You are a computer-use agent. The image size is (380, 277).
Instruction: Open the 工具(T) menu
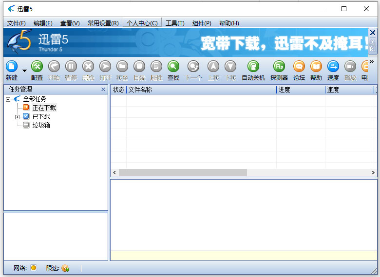pos(175,23)
